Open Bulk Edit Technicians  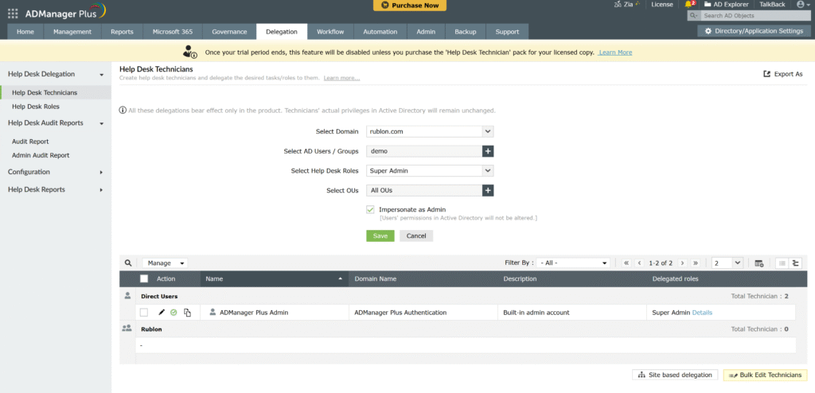[x=765, y=375]
